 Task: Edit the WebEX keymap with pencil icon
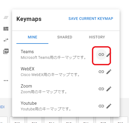109,72
